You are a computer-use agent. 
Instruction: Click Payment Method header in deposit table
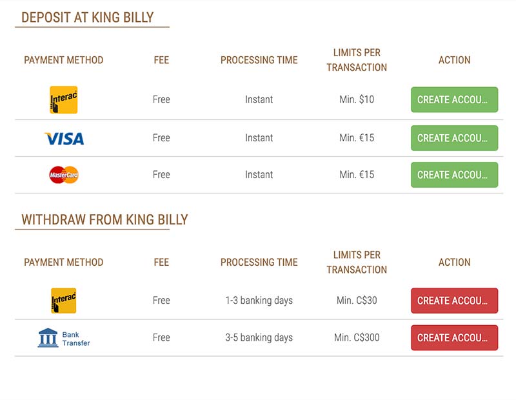coord(63,60)
